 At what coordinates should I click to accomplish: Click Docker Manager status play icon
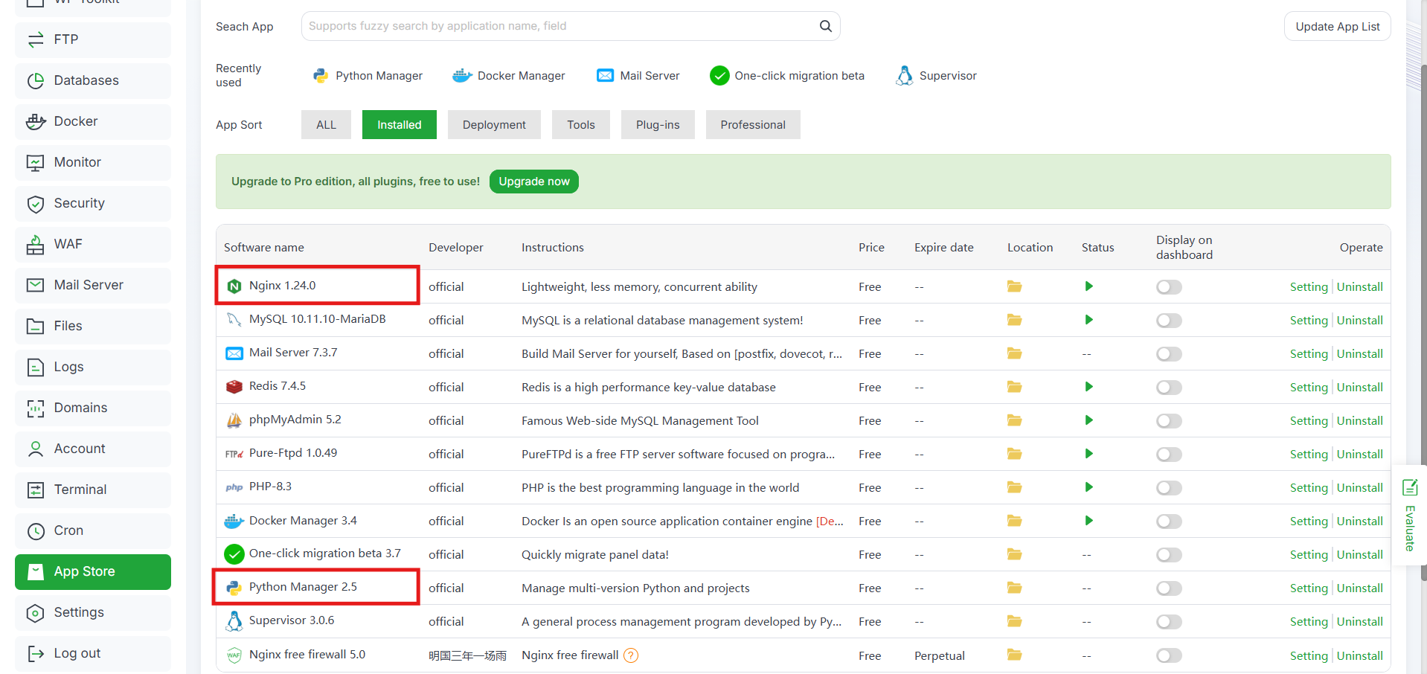(x=1088, y=521)
